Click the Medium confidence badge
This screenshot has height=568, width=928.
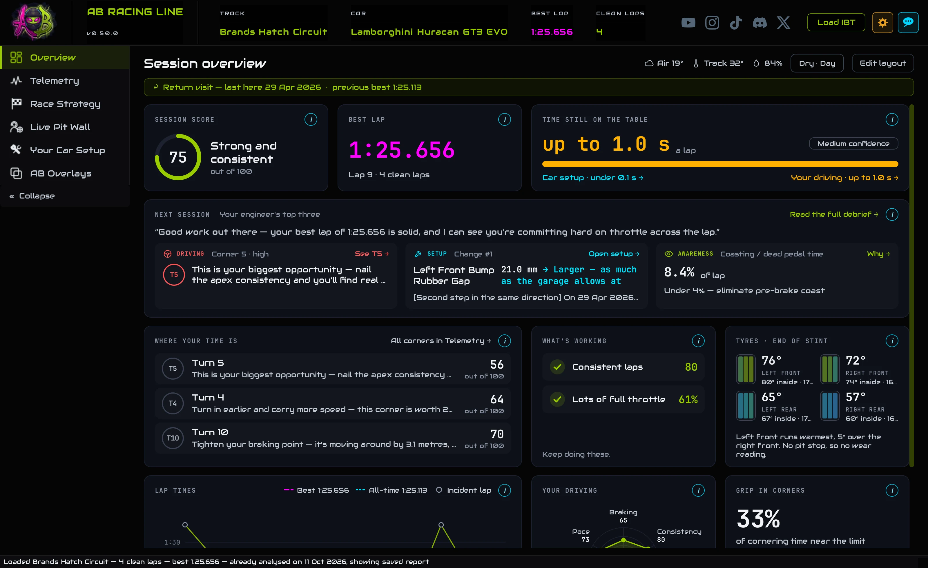853,143
